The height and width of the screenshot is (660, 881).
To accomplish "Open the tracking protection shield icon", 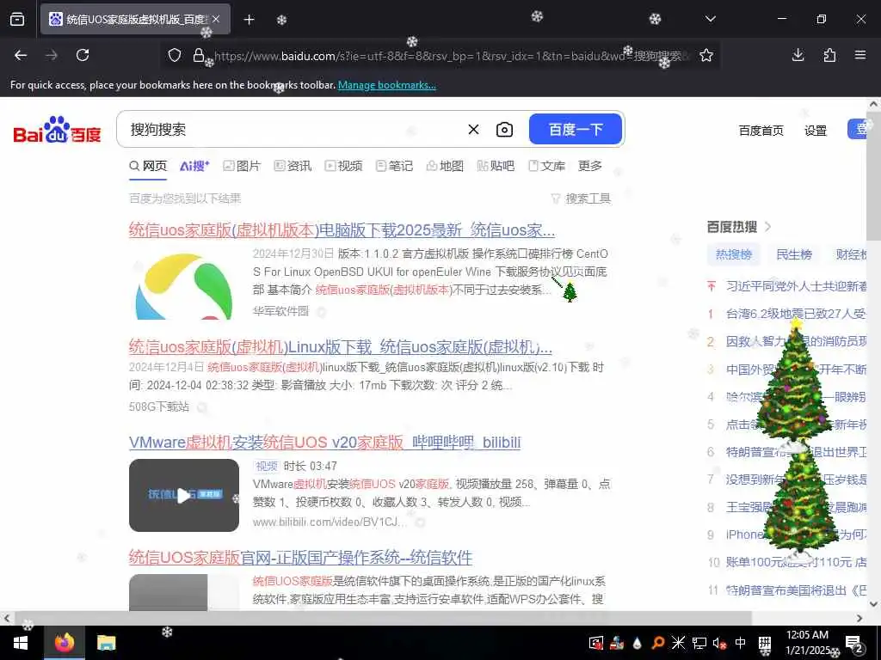I will 175,55.
